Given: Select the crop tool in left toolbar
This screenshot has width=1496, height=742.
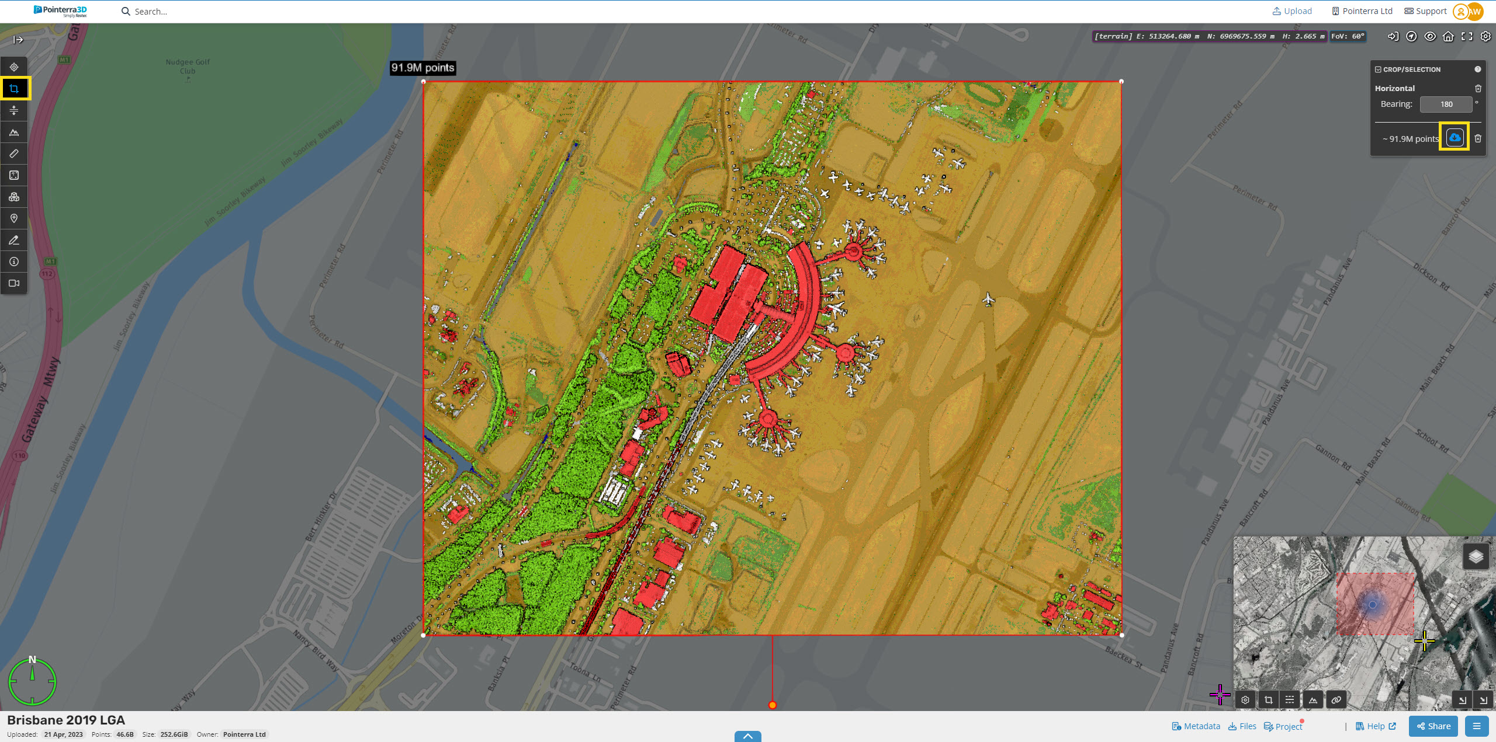Looking at the screenshot, I should click(14, 89).
